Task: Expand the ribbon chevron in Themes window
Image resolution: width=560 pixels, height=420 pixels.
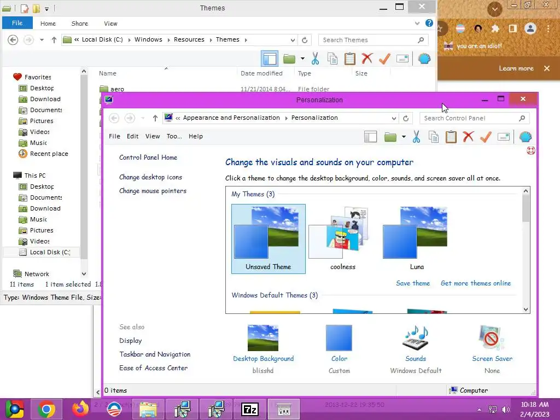Action: coord(417,23)
